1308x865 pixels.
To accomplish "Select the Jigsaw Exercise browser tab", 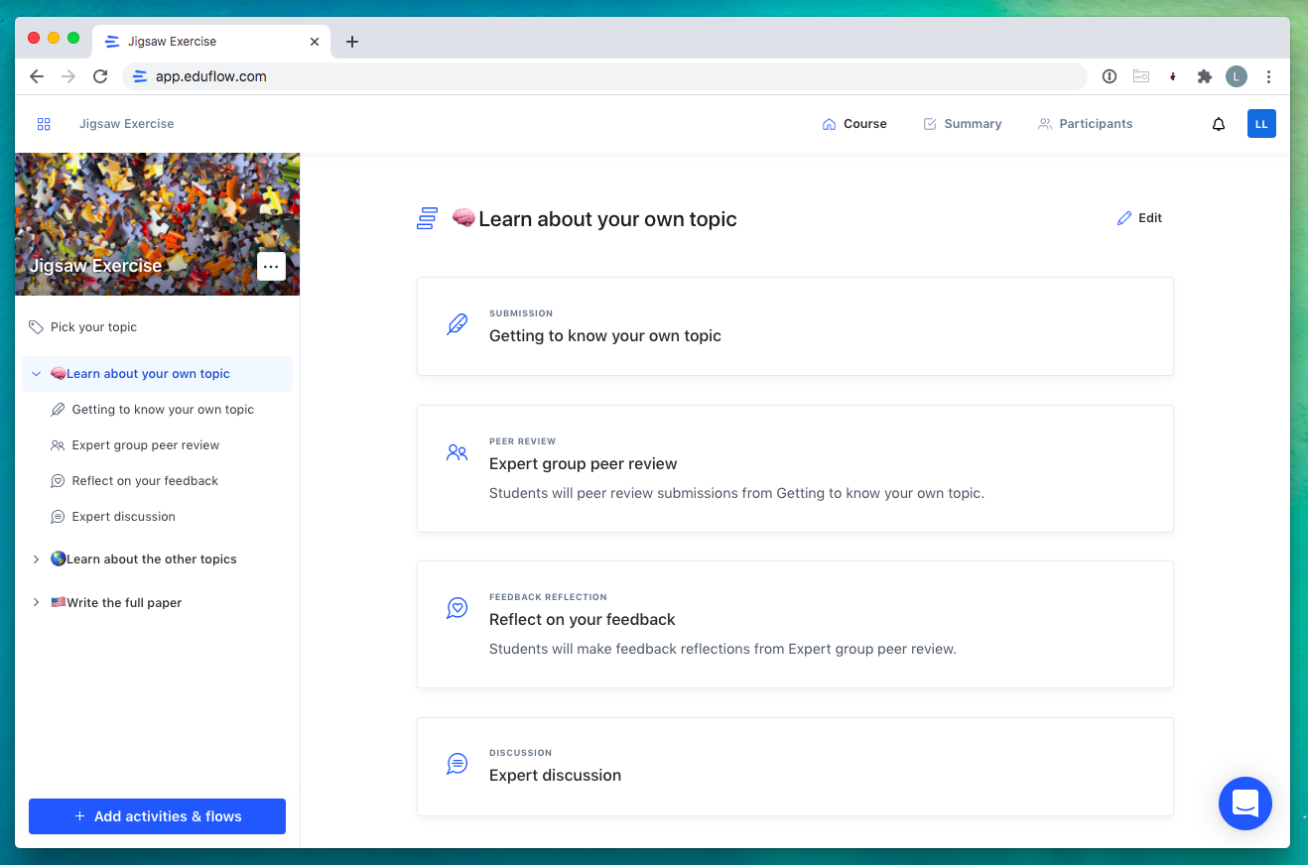I will click(210, 42).
